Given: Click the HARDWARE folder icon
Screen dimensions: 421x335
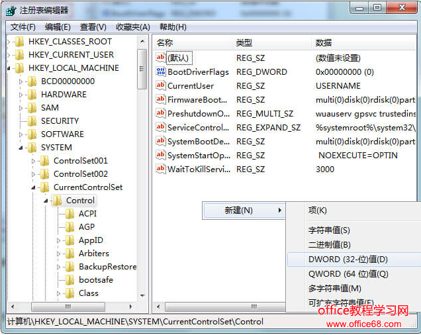Looking at the screenshot, I should click(x=32, y=95).
